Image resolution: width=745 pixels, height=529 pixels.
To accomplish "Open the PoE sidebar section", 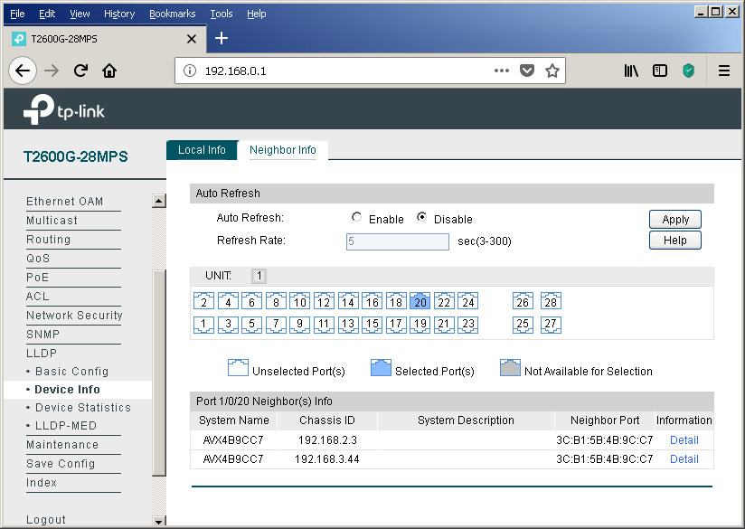I will (38, 278).
